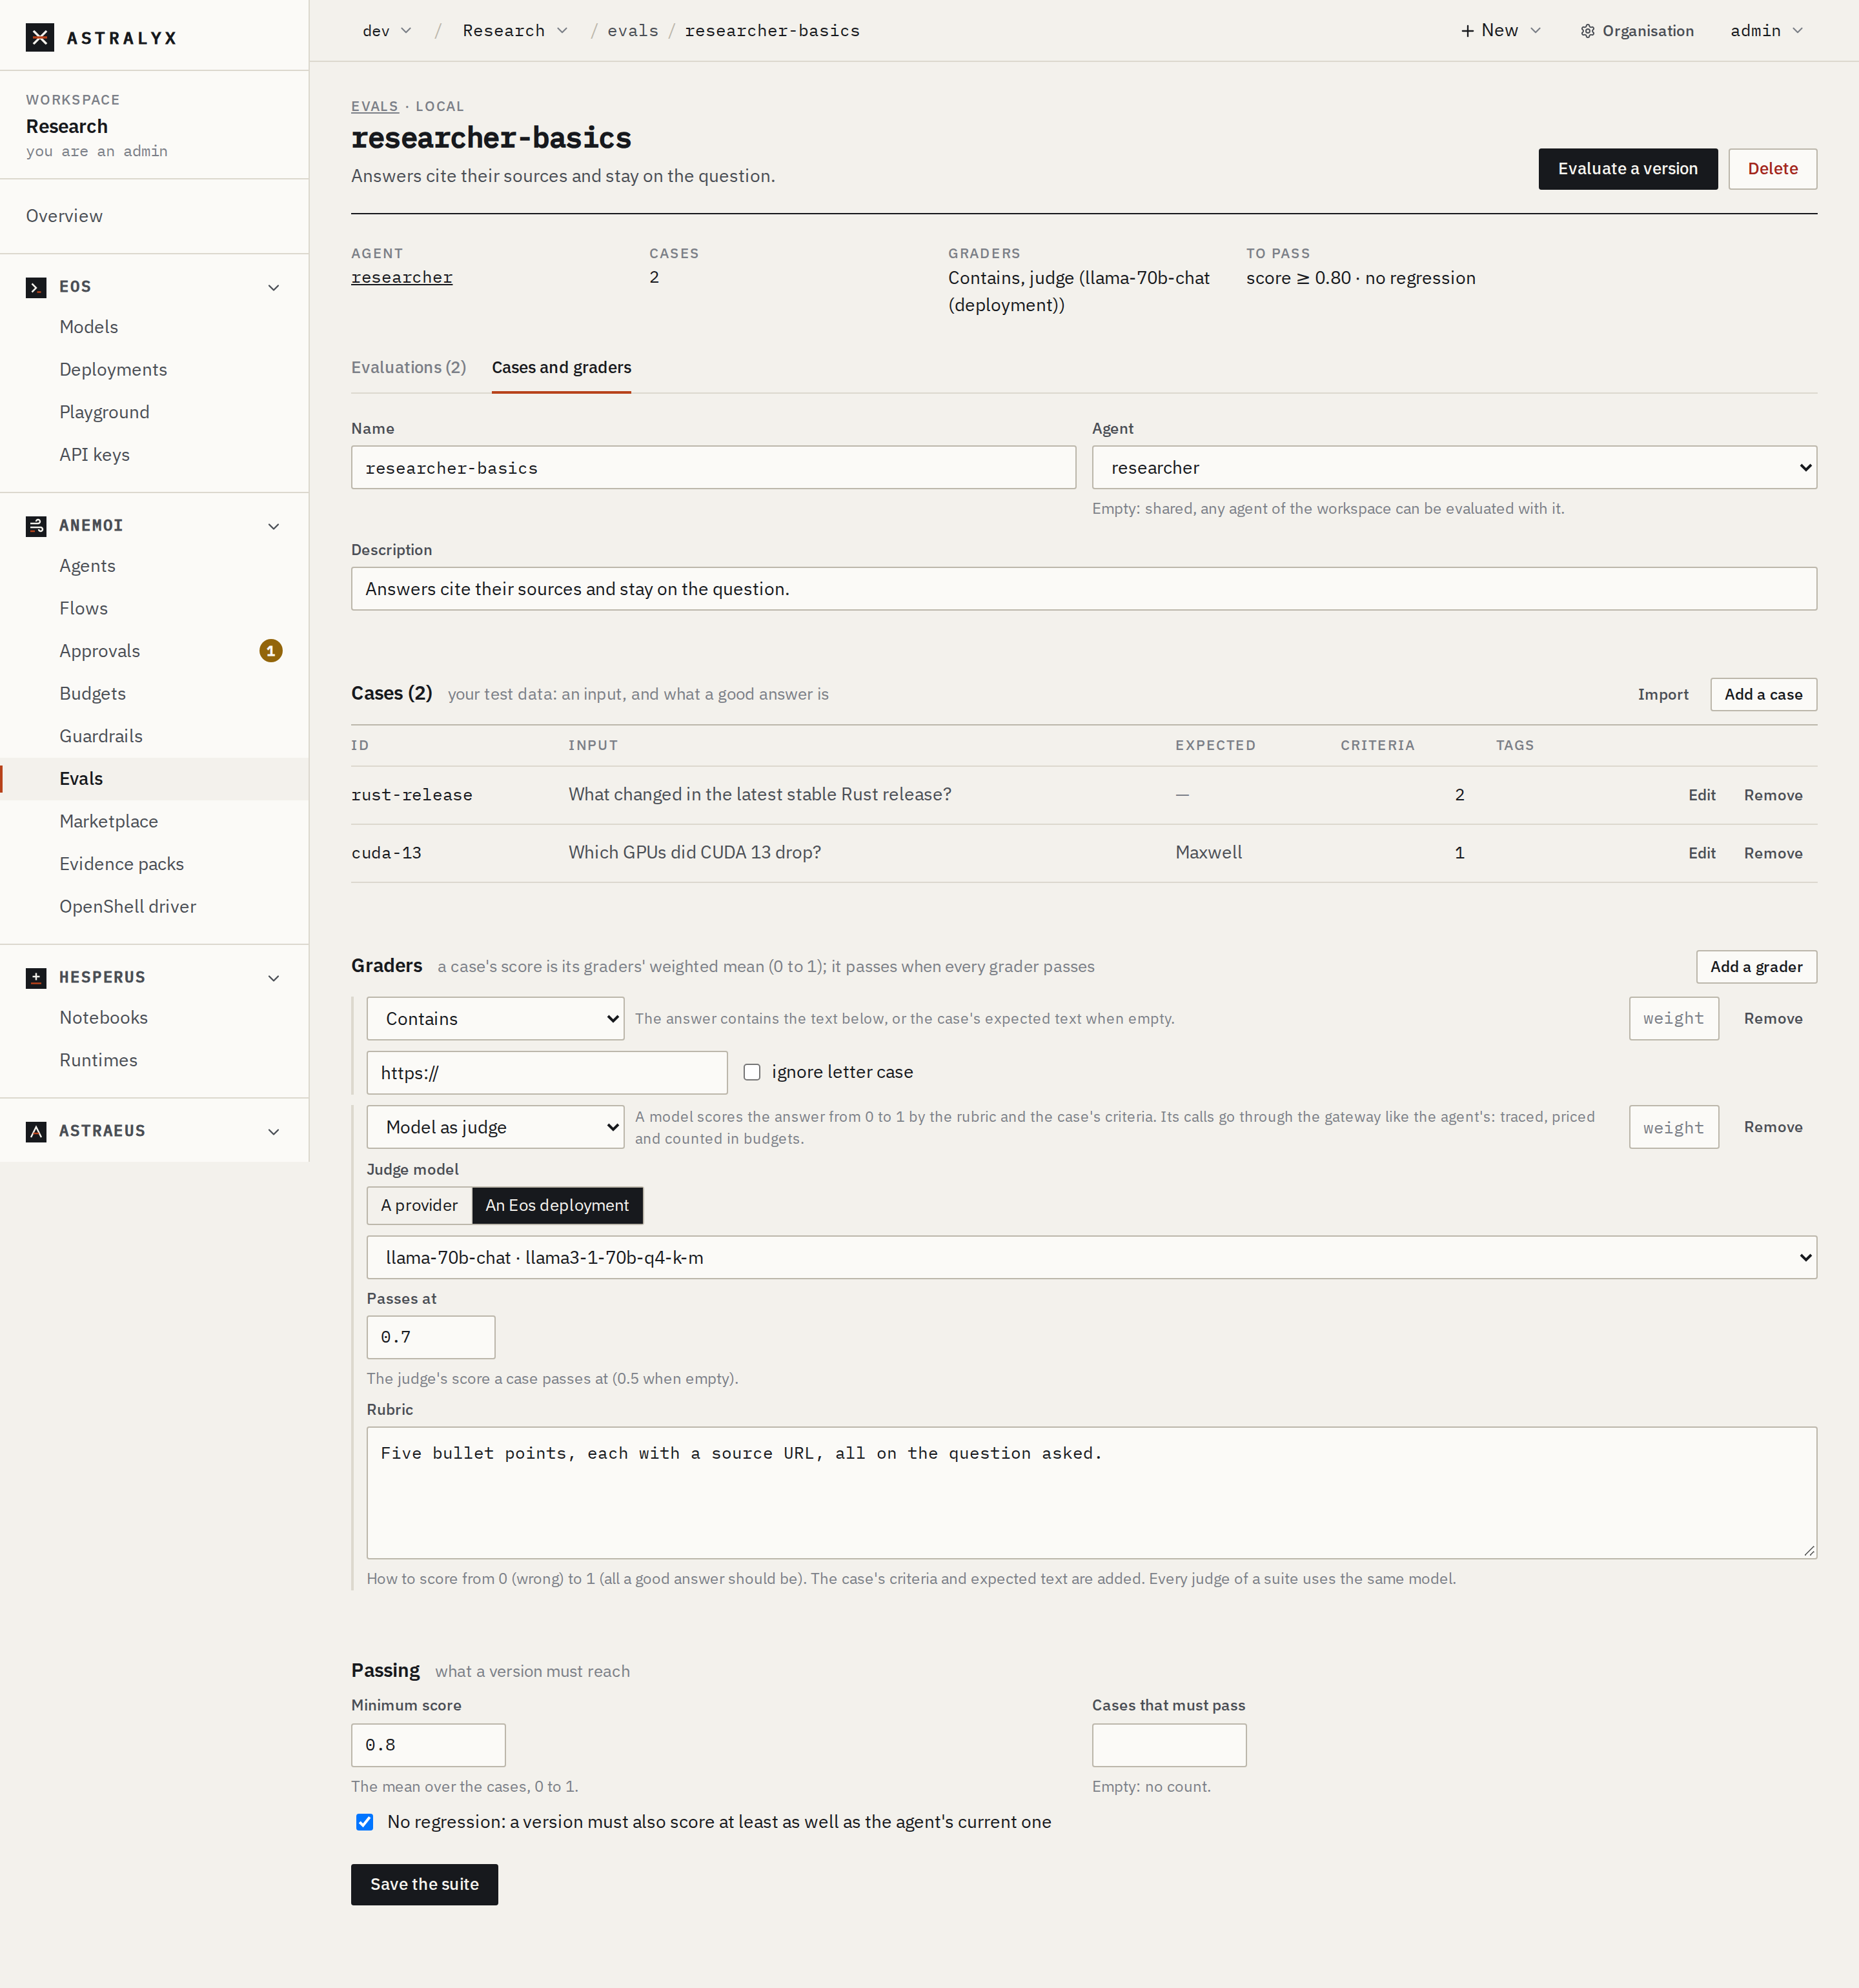Screen dimensions: 1859x1988
Task: Click the EVALS breadcrumb link above title
Action: (374, 107)
